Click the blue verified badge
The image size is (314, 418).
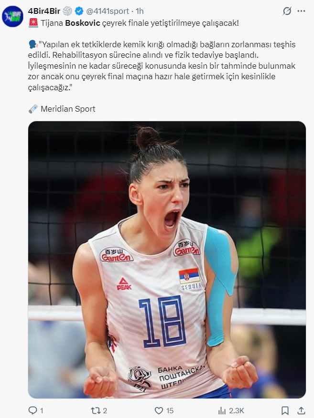pos(79,11)
